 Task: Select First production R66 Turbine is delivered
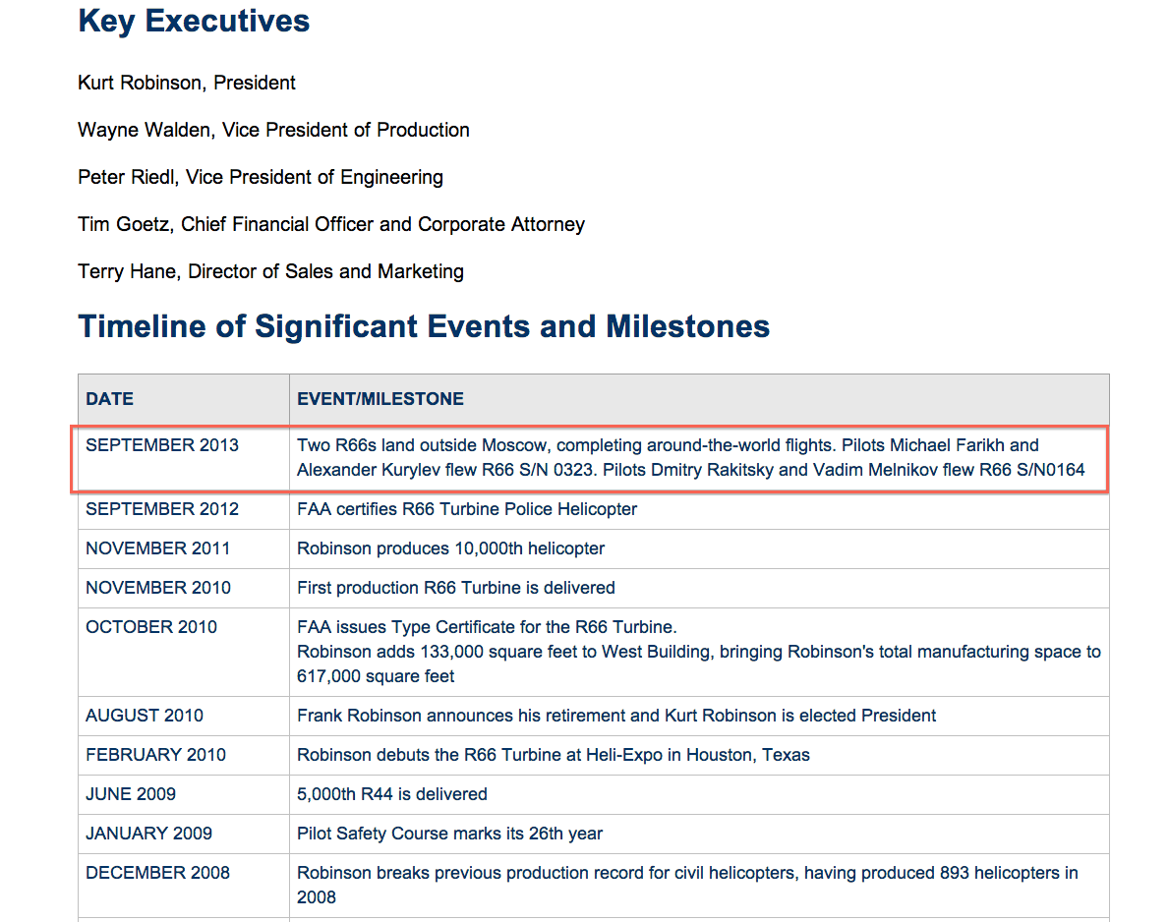(x=456, y=588)
